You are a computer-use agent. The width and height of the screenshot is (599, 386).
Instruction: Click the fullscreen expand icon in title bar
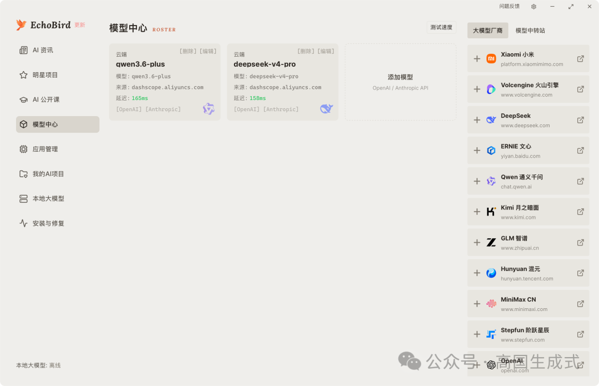tap(571, 7)
